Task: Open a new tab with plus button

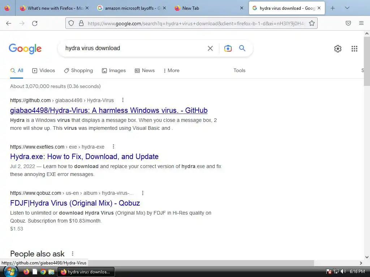Action: 333,8
